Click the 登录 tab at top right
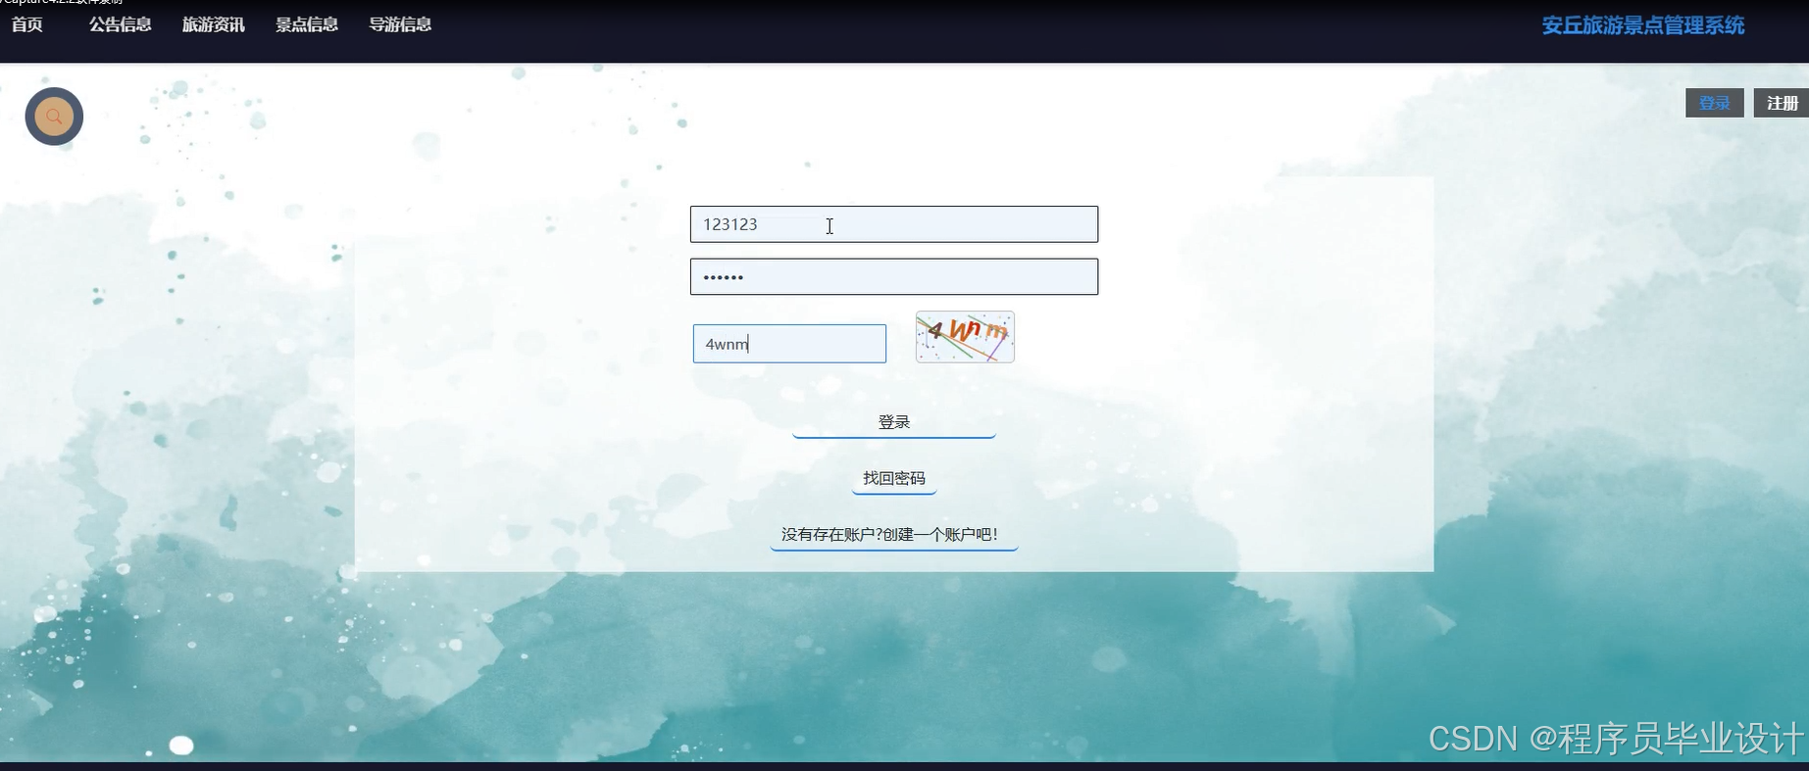 pos(1715,103)
